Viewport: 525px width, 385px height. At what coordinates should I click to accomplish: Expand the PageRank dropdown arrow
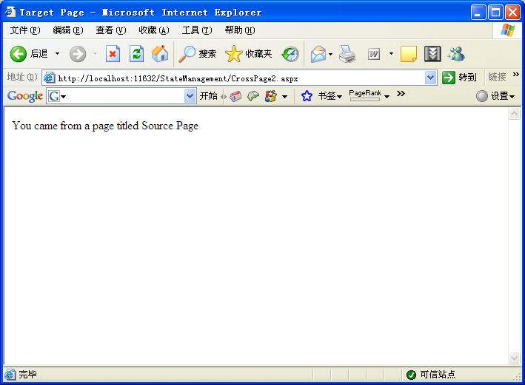pyautogui.click(x=387, y=97)
